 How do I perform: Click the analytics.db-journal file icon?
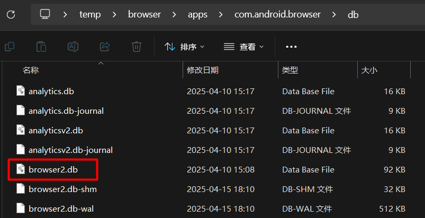[x=21, y=111]
